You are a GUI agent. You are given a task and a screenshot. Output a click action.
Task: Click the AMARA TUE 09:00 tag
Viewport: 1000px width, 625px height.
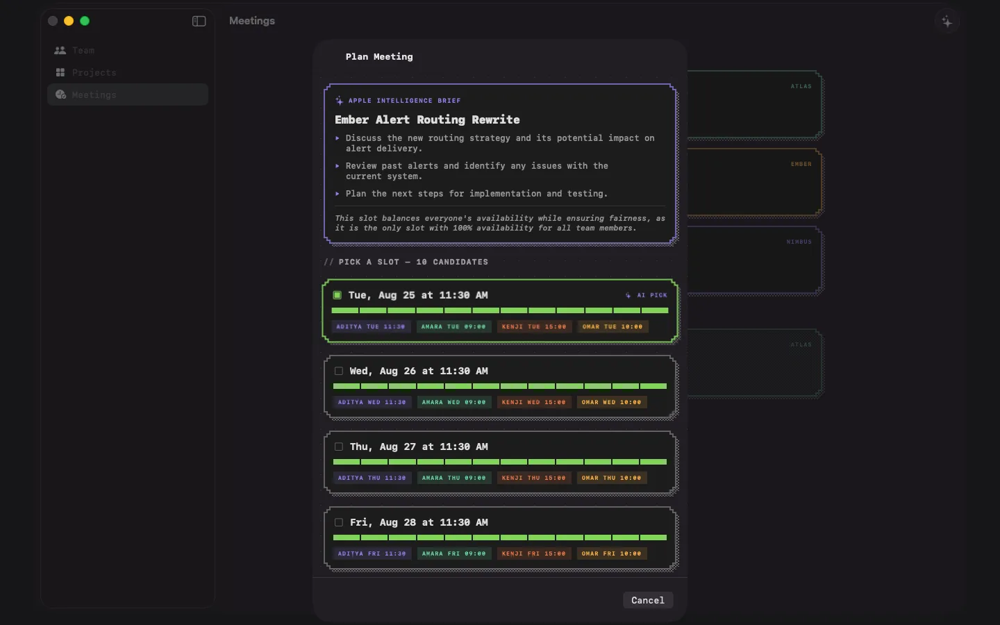(x=454, y=326)
